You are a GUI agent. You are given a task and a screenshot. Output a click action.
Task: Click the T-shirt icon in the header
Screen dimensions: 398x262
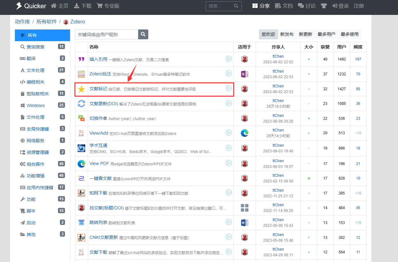tap(324, 6)
